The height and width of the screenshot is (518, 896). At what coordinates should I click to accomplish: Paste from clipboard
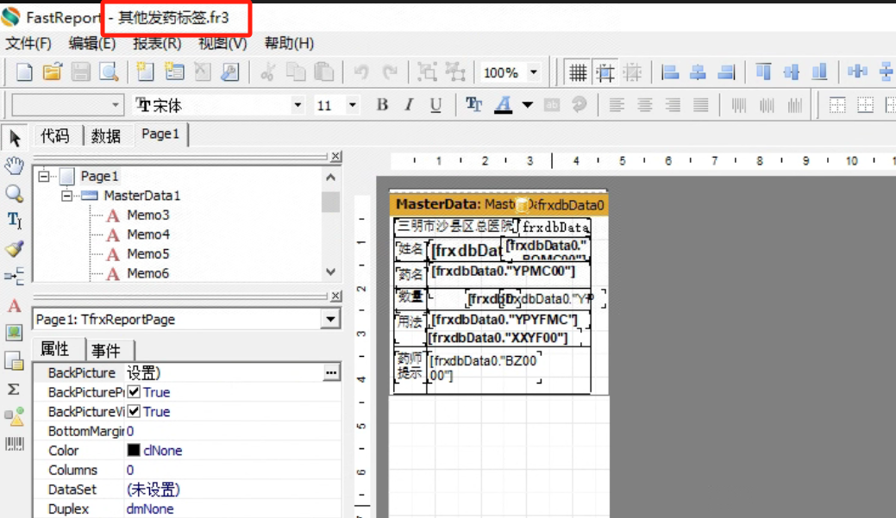pyautogui.click(x=324, y=72)
